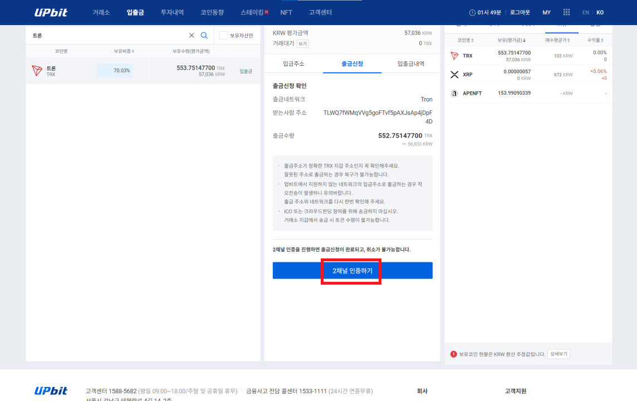This screenshot has width=637, height=401.
Task: Click the TRX logo in holdings panel
Action: tap(454, 56)
